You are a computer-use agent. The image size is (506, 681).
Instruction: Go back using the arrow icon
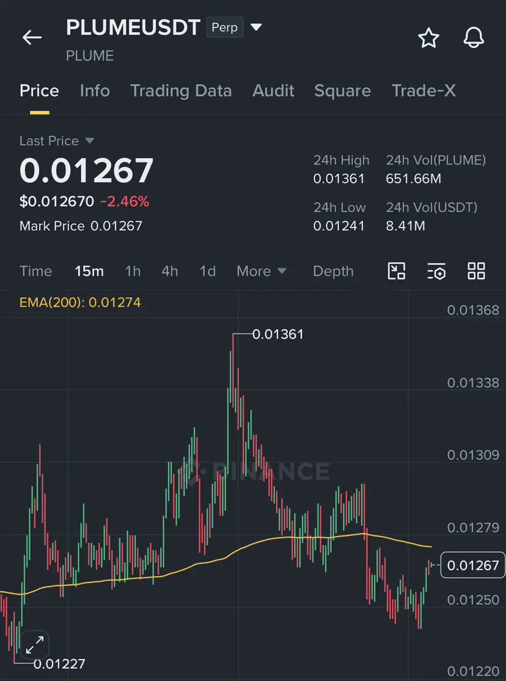pyautogui.click(x=32, y=37)
